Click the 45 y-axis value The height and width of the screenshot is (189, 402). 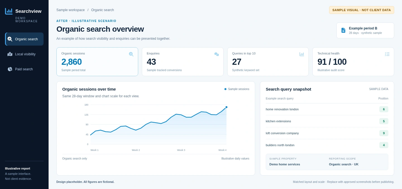point(87,135)
